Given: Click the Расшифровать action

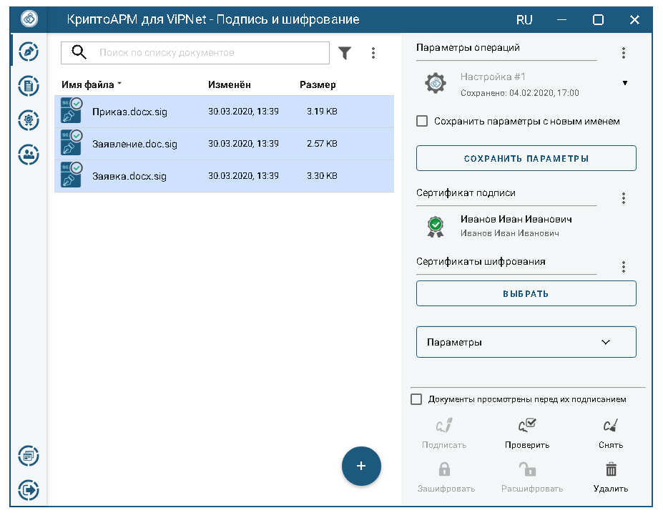Looking at the screenshot, I should coord(532,477).
